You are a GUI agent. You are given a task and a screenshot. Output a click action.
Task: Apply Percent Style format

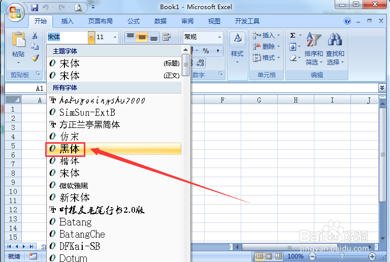coord(206,51)
